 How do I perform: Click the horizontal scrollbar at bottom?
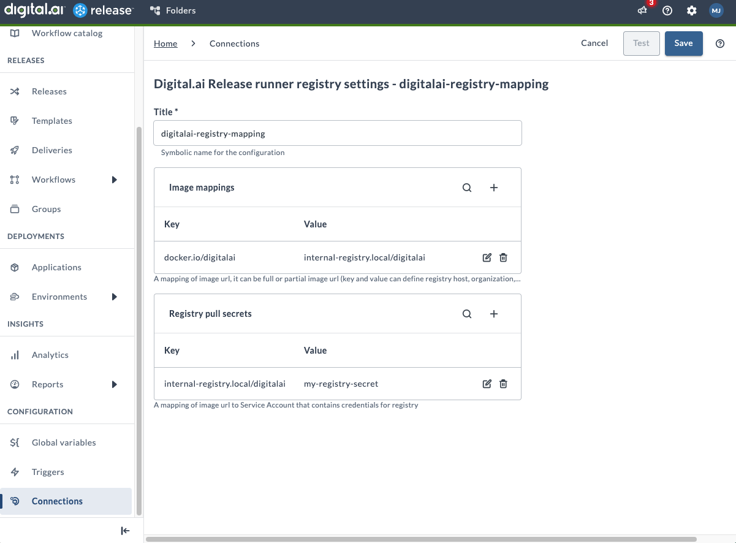pos(421,539)
